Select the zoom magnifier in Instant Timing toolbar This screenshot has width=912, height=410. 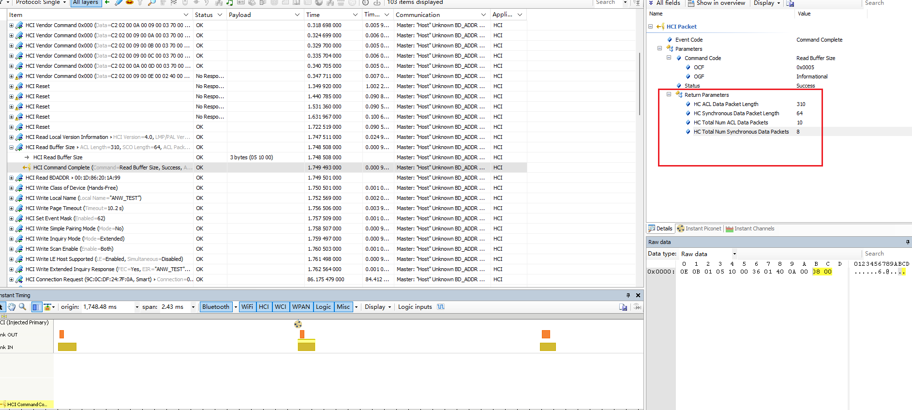(22, 307)
